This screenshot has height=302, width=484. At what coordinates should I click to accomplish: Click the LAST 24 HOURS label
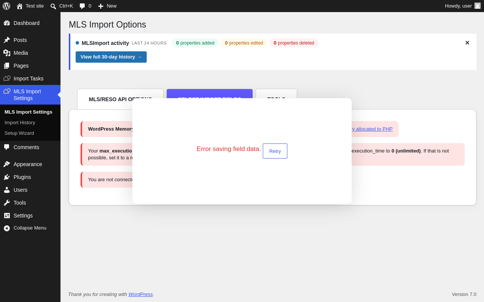tap(149, 43)
